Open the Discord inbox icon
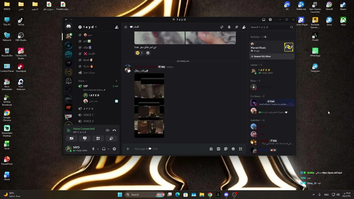This screenshot has height=199, width=354. pos(264,20)
